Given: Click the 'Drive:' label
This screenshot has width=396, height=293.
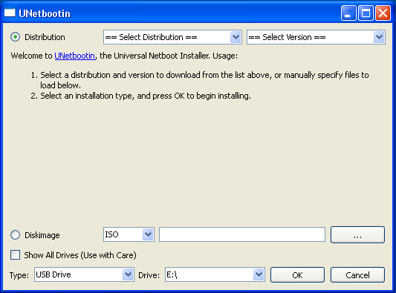Looking at the screenshot, I should tap(149, 275).
